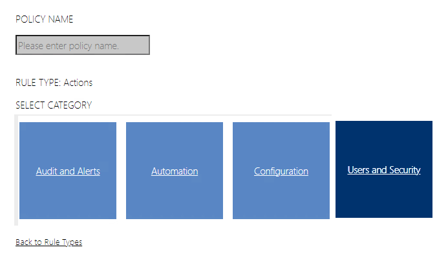Open the Configuration category link
The image size is (448, 276).
pos(281,171)
